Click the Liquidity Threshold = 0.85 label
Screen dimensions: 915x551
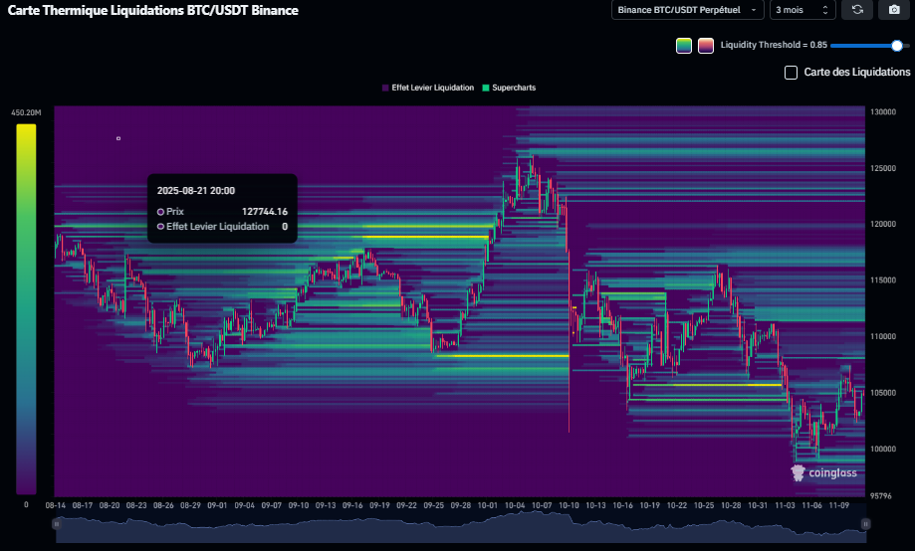(x=774, y=45)
